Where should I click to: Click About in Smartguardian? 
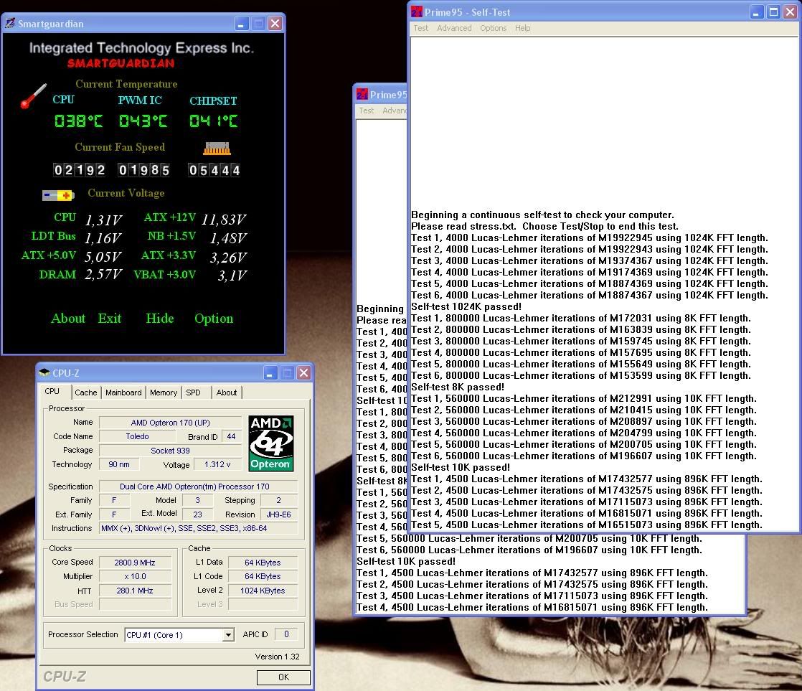point(68,318)
